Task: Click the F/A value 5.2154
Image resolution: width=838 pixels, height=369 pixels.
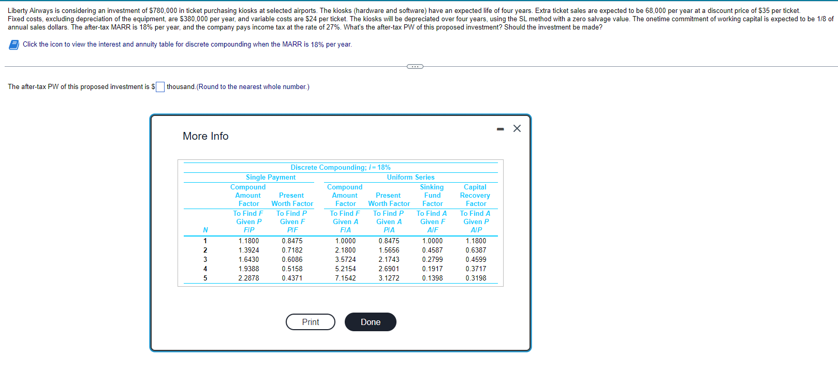Action: (x=345, y=269)
